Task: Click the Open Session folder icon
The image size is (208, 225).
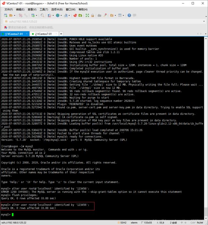Action: 11,15
